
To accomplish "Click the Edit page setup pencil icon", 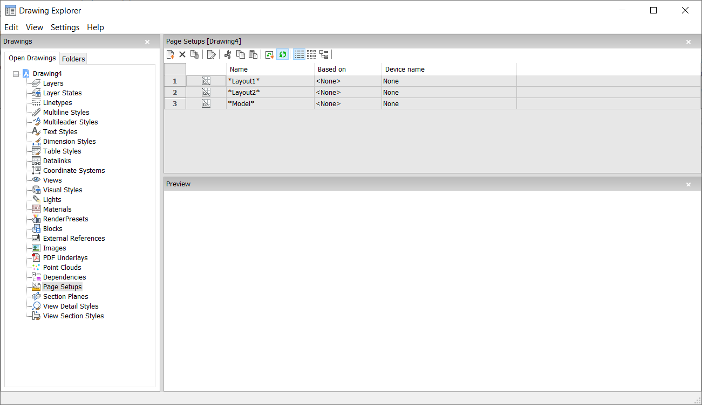I will coord(211,54).
